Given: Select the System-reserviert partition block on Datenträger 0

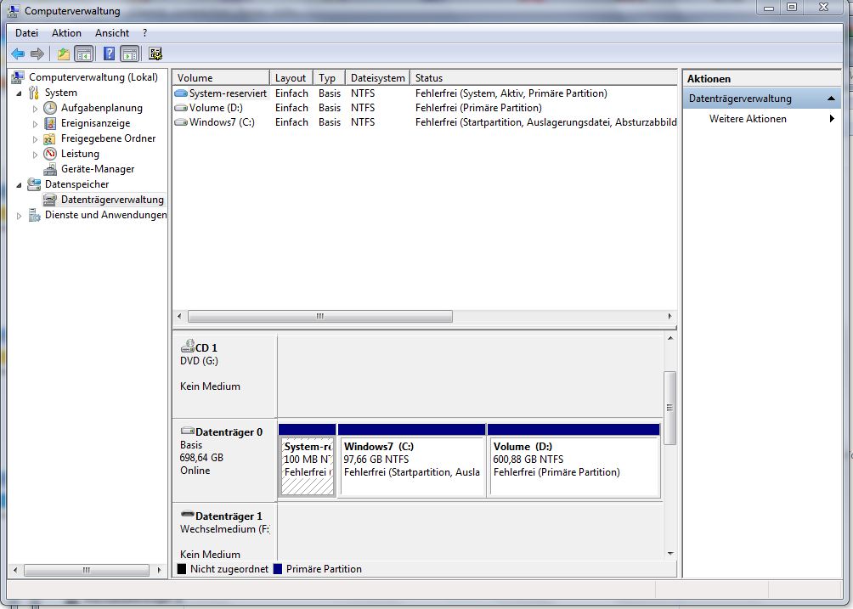Looking at the screenshot, I should point(308,460).
